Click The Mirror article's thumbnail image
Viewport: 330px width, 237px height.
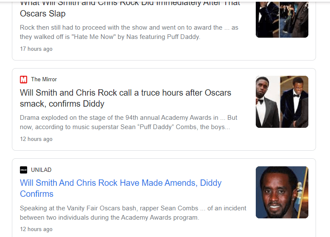pos(282,102)
